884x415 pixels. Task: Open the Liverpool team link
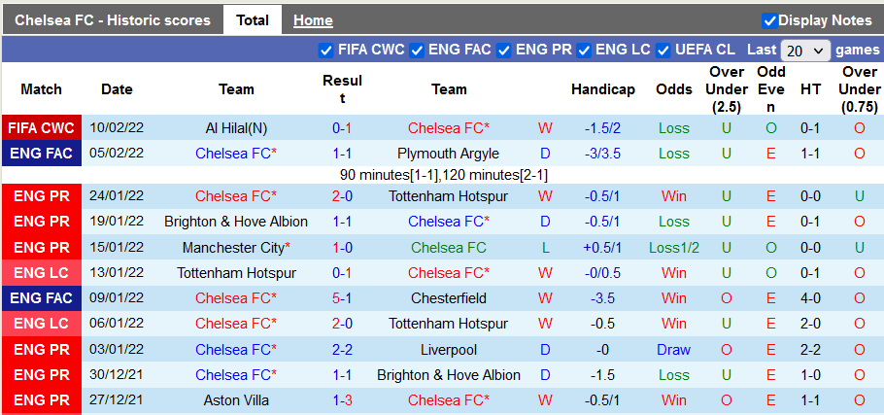pos(449,350)
